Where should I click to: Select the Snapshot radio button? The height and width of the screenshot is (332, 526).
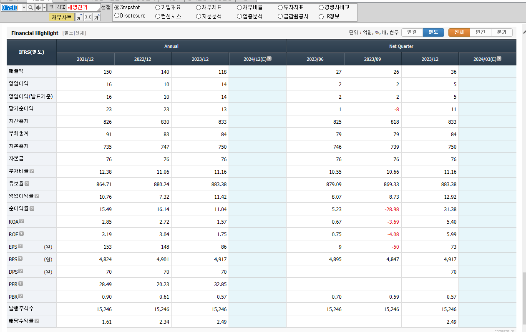point(117,7)
